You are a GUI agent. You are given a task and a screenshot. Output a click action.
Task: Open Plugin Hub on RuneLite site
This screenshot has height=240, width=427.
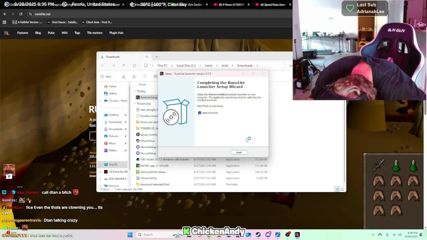tap(116, 33)
